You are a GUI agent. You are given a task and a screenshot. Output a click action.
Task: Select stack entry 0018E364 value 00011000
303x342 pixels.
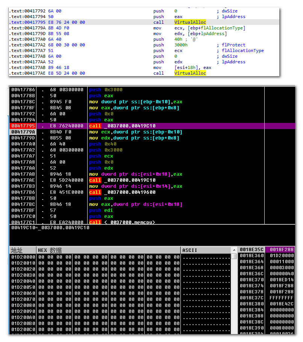[267, 262]
